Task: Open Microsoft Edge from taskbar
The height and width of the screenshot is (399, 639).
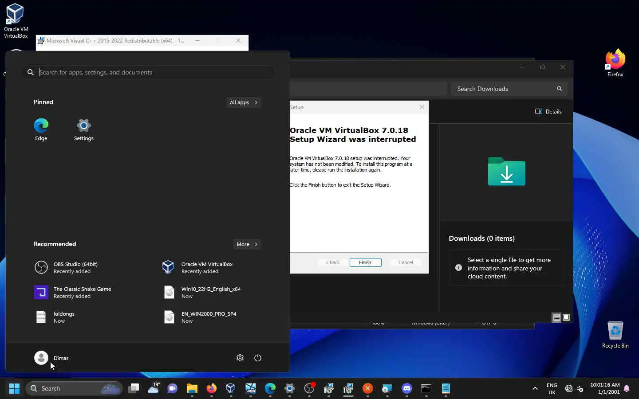Action: tap(270, 388)
